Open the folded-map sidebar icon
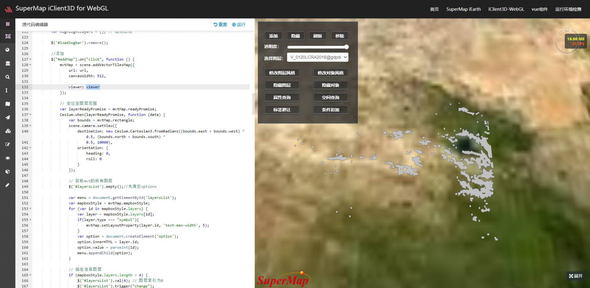This screenshot has width=590, height=288. point(8,104)
